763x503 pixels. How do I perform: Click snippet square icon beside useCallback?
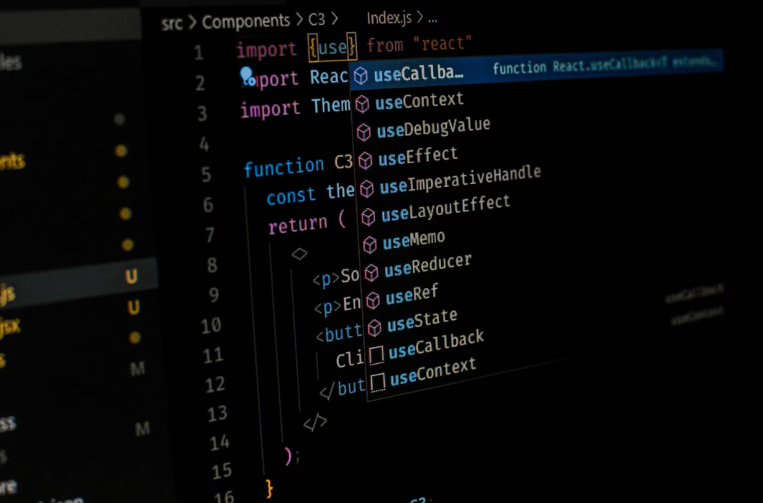[x=376, y=355]
